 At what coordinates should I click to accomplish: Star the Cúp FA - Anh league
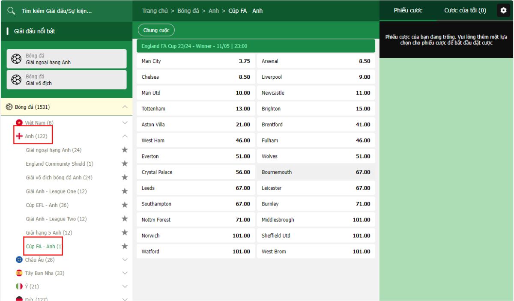125,246
